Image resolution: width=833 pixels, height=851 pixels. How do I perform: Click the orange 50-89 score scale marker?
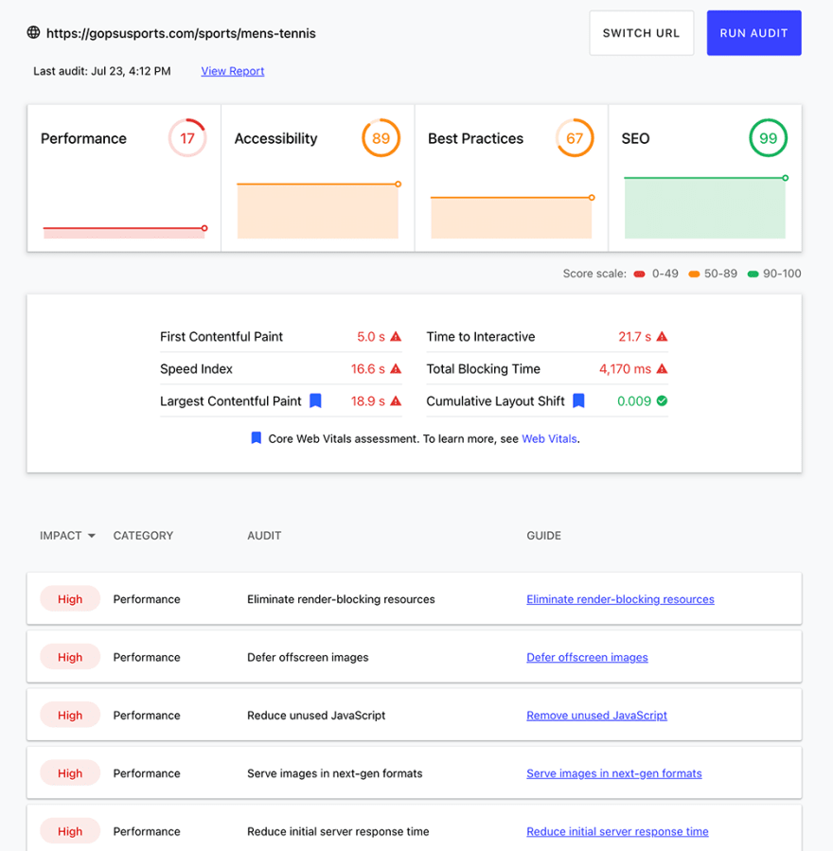tap(694, 274)
